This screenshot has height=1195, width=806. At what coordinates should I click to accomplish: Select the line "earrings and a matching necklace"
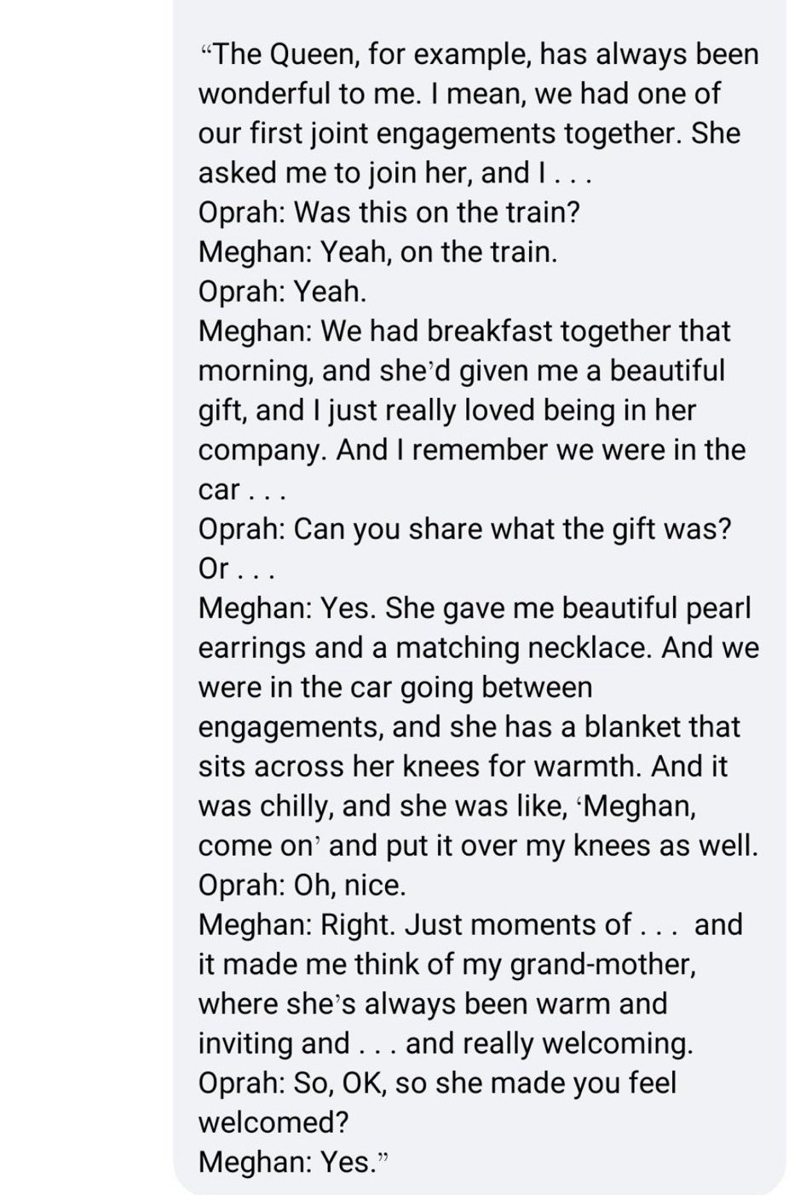[x=479, y=648]
